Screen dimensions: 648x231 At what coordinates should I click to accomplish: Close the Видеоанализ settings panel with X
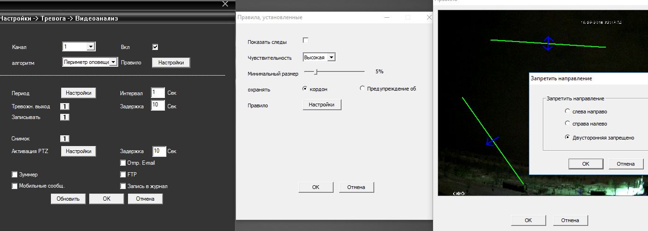[x=225, y=4]
